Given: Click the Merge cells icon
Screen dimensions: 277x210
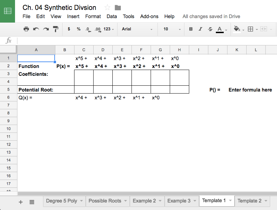Looking at the screenshot, I should [x=264, y=29].
